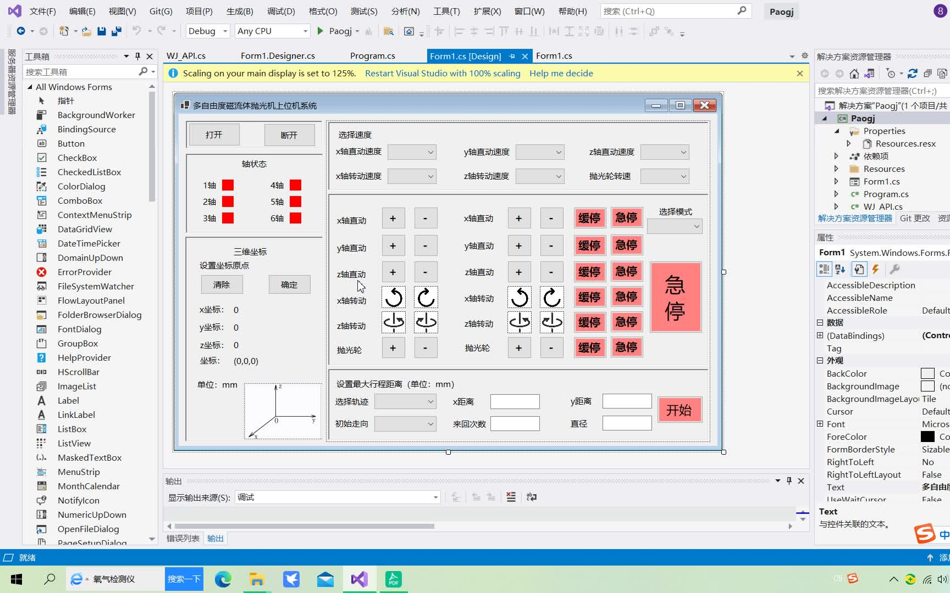Start debugging the Paogj project
950x593 pixels.
321,31
